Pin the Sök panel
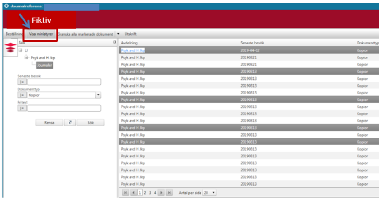 pos(114,42)
